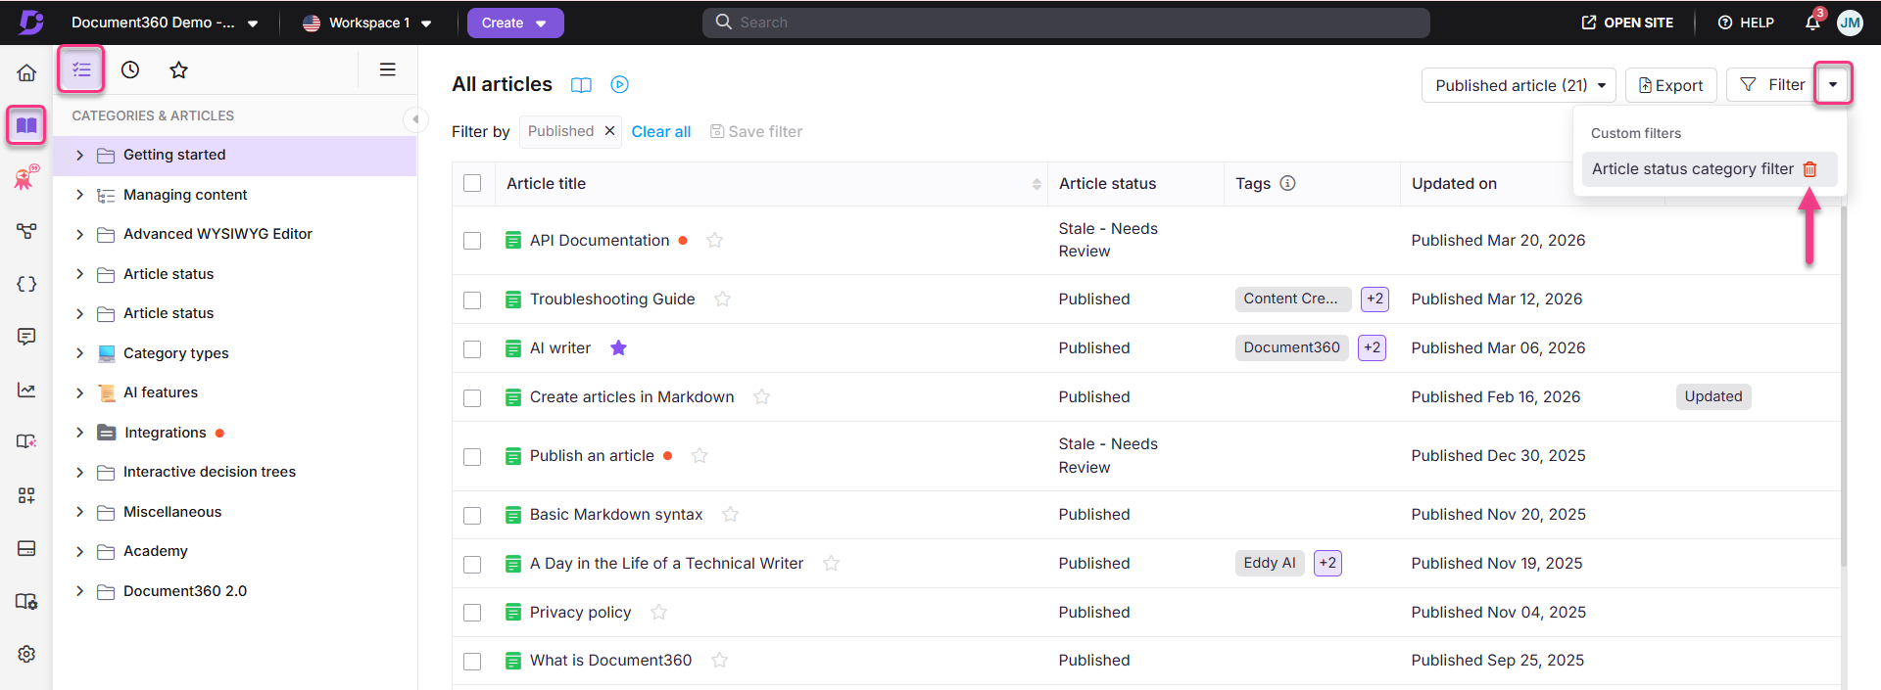The height and width of the screenshot is (690, 1881).
Task: Open the Miscellaneous category
Action: pyautogui.click(x=172, y=512)
